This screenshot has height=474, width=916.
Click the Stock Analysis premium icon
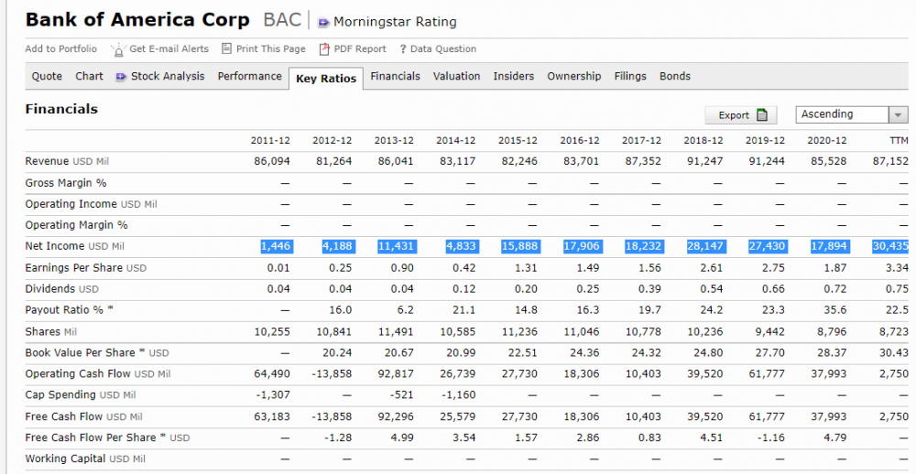(121, 77)
